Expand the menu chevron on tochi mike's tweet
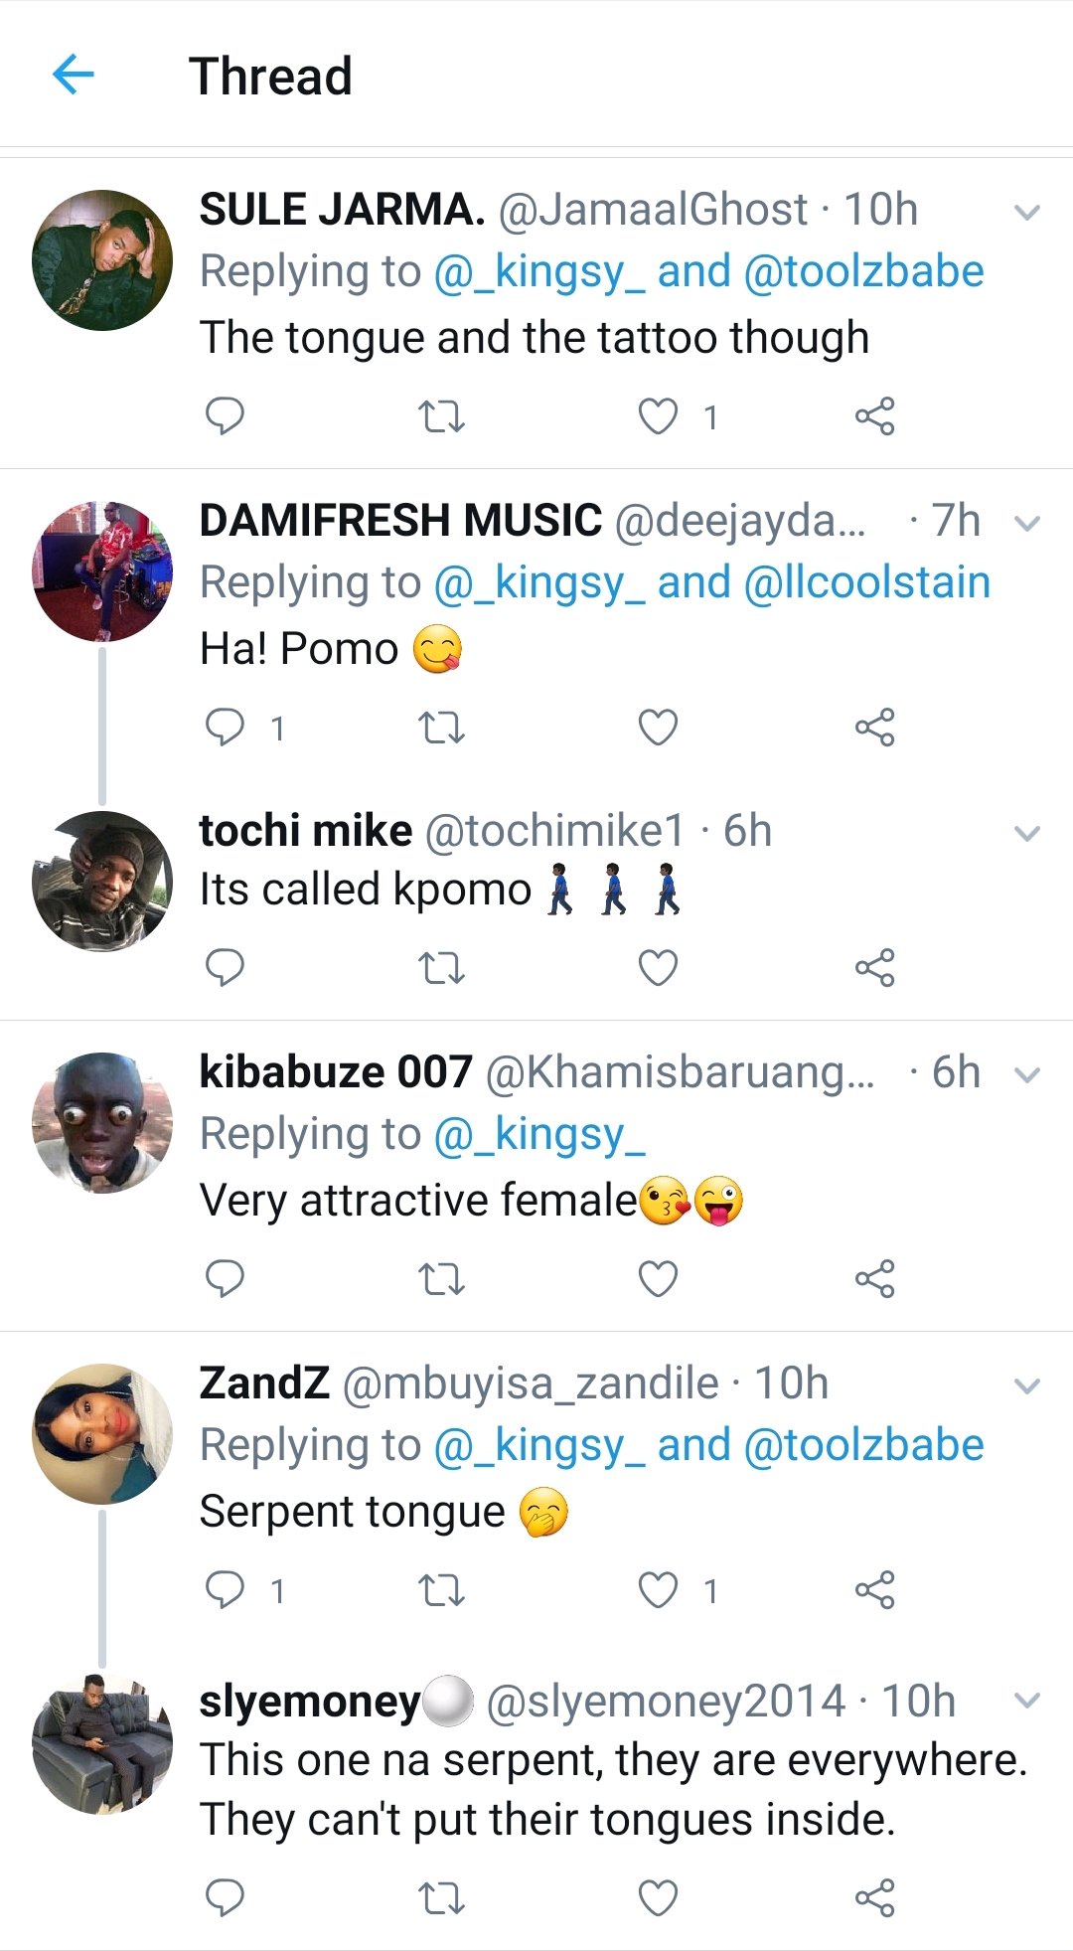Viewport: 1073px width, 1951px height. [x=1027, y=834]
